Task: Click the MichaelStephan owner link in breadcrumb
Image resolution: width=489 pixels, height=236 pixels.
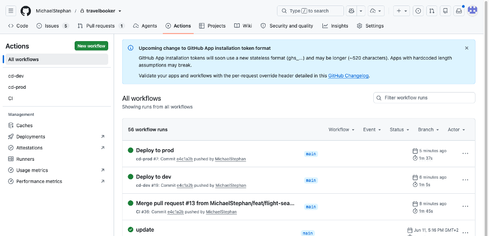Action: (54, 11)
